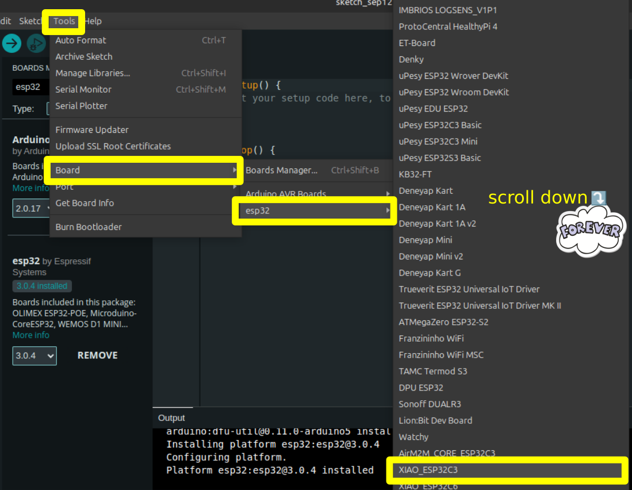Select Manage Libraries menu entry
Image resolution: width=632 pixels, height=490 pixels.
(93, 73)
